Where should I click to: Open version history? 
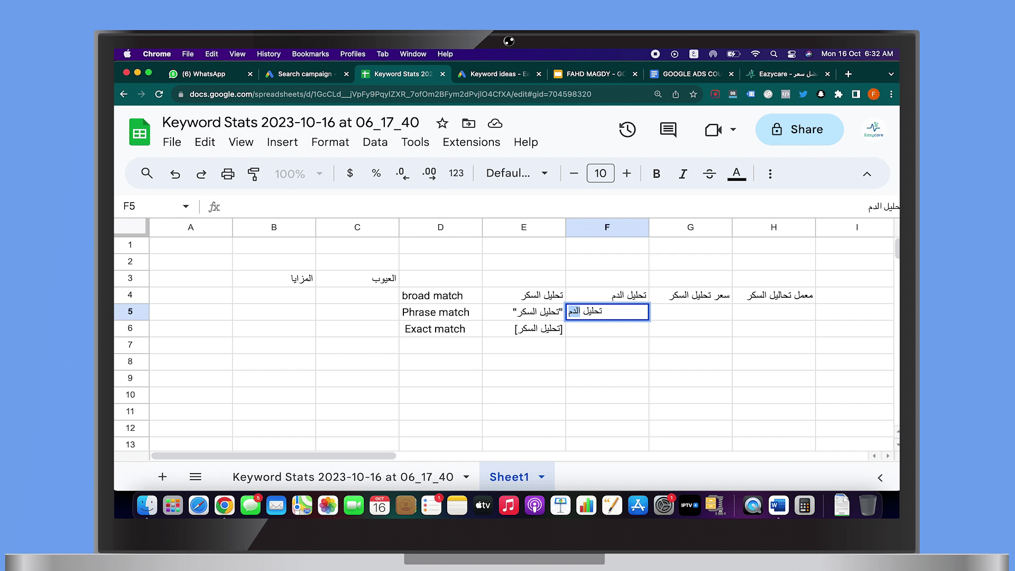627,130
